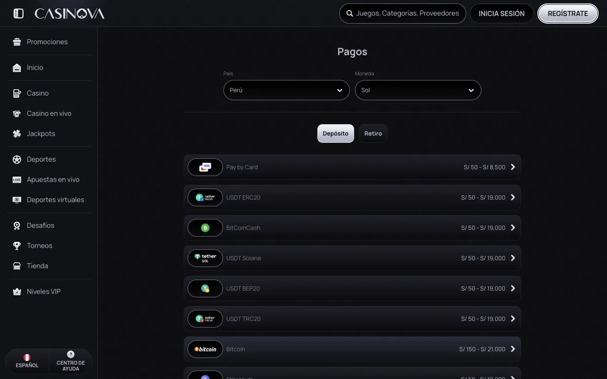Expand USDT BEP20 row chevron

pos(513,289)
